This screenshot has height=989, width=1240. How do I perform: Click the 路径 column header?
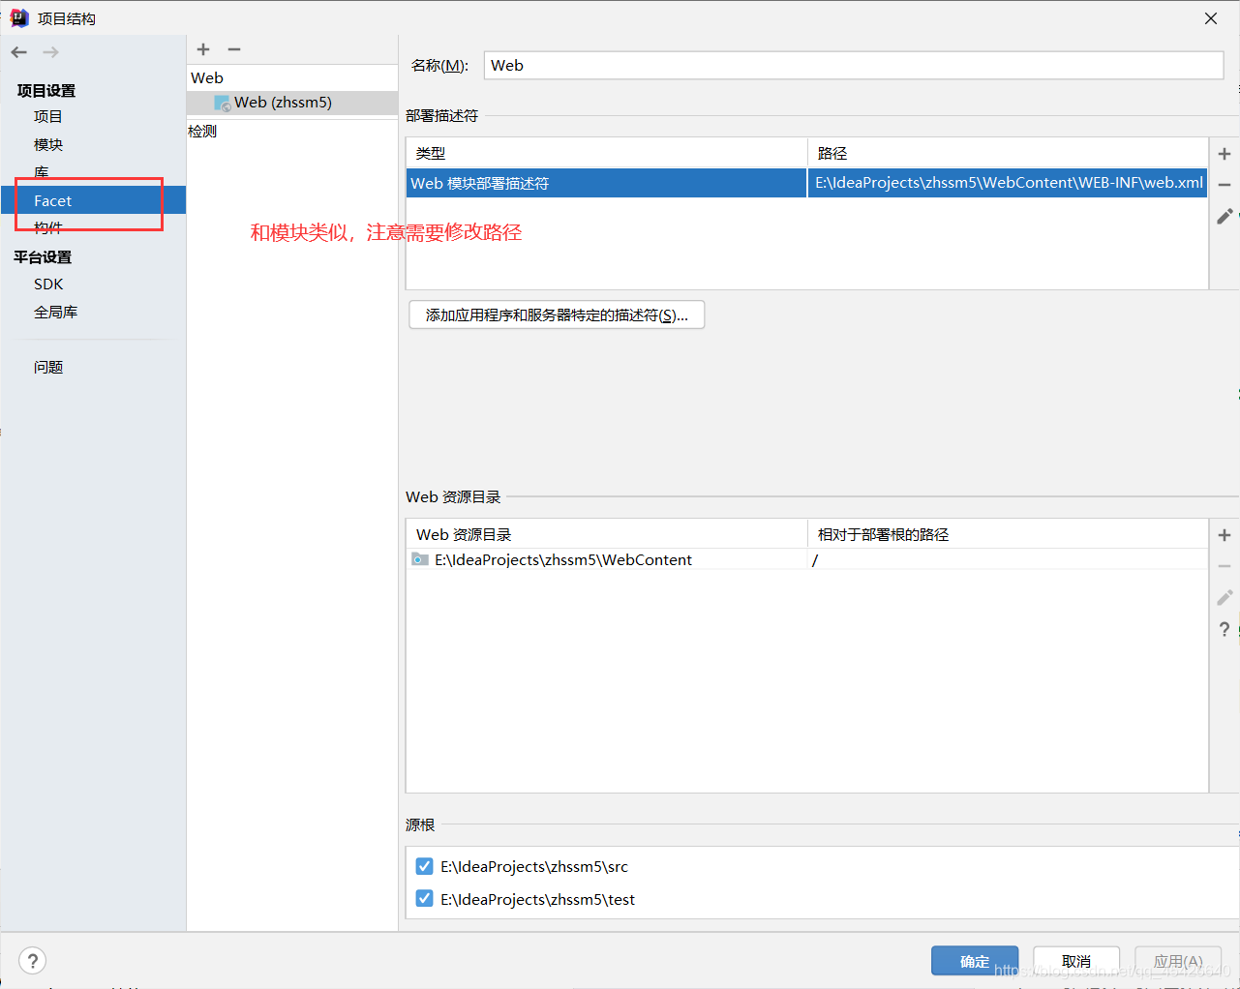pos(1008,154)
